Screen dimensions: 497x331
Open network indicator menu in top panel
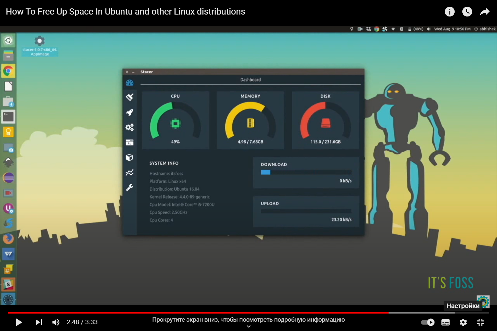click(393, 29)
